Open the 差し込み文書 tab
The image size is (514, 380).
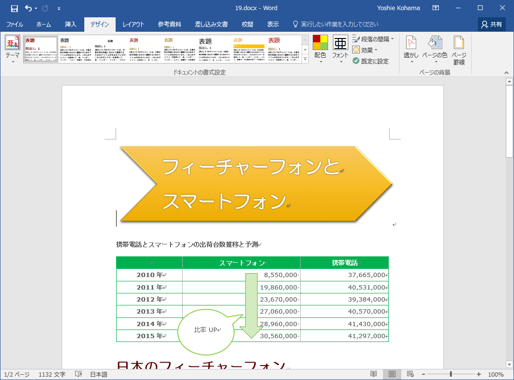(x=211, y=25)
